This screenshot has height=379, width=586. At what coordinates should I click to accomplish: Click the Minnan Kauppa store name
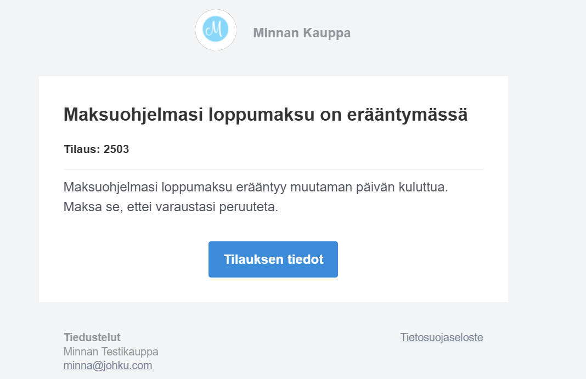tap(302, 33)
